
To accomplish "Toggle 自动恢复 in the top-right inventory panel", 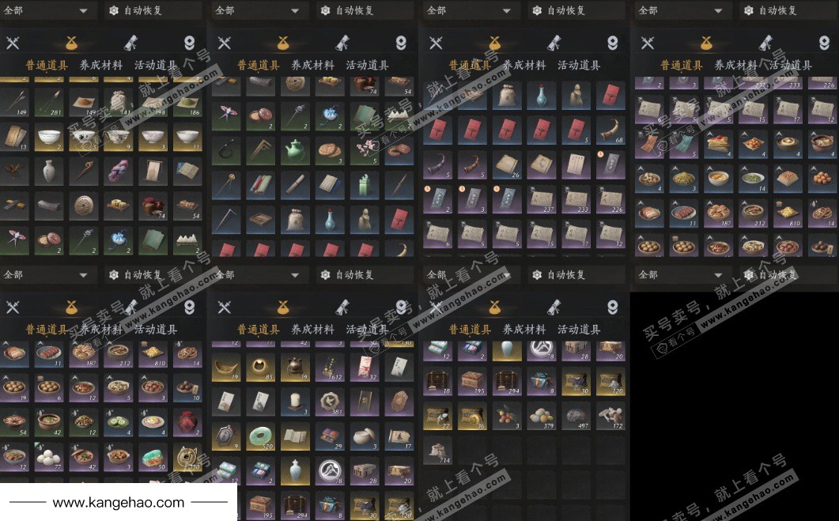I will 770,10.
